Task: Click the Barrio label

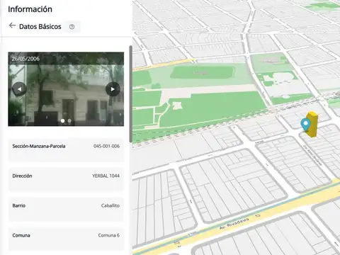Action: pyautogui.click(x=19, y=205)
